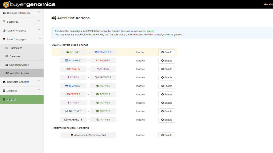This screenshot has width=273, height=153.
Task: Enable the Abandoned eCommerce Cart action
Action: pyautogui.click(x=167, y=135)
